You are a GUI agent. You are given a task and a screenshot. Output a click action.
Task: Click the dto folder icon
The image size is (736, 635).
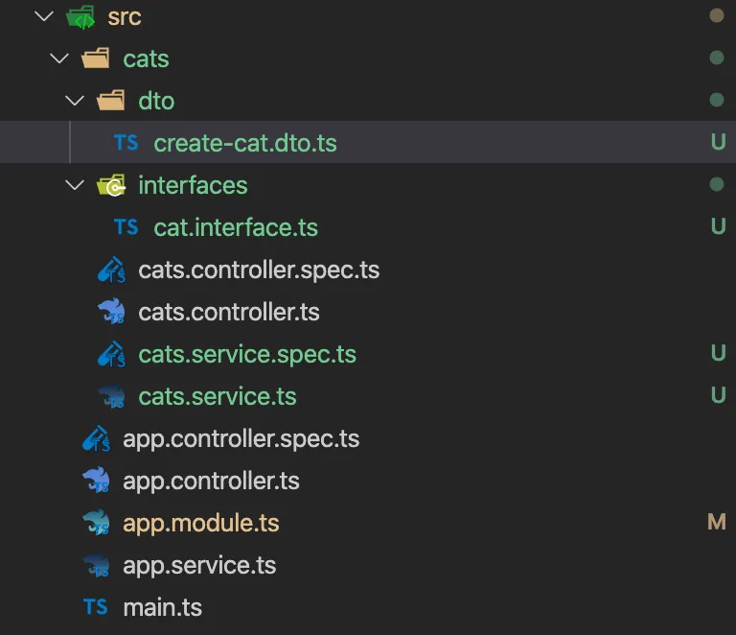(x=111, y=101)
